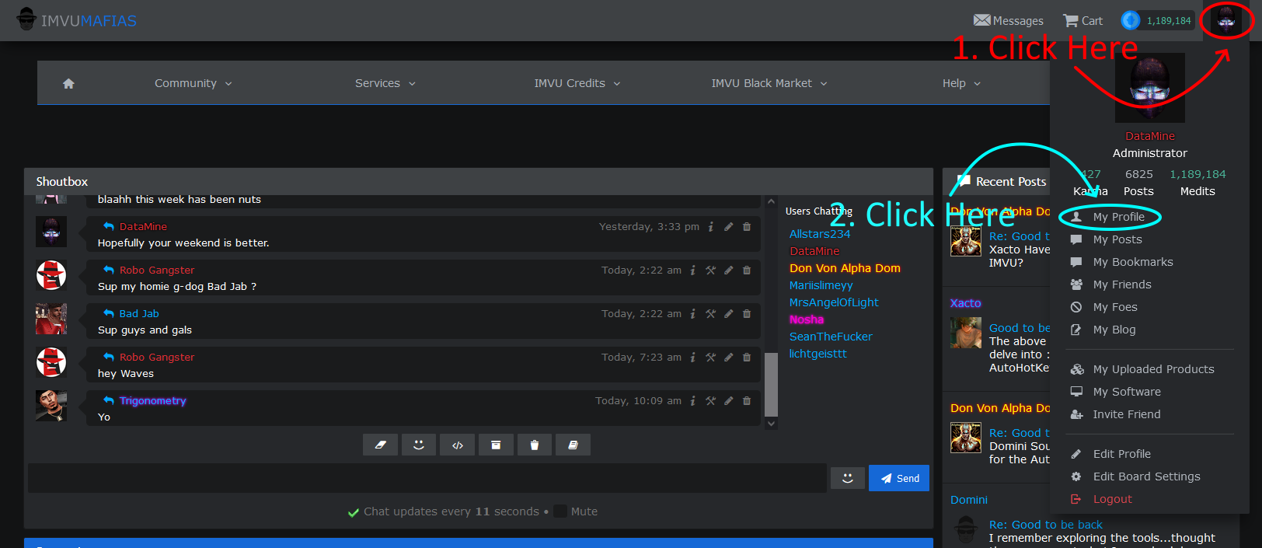
Task: Open Don Von Alpha Dom in chatting list
Action: click(845, 268)
